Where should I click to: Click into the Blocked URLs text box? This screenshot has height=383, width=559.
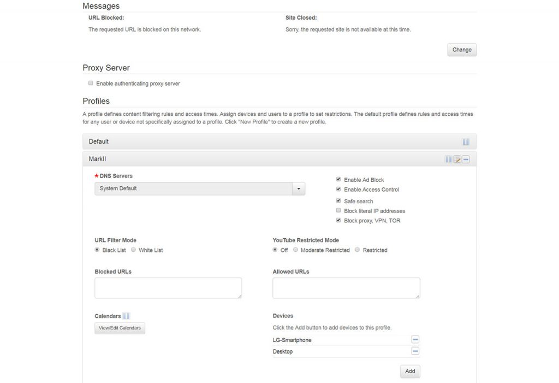[168, 288]
